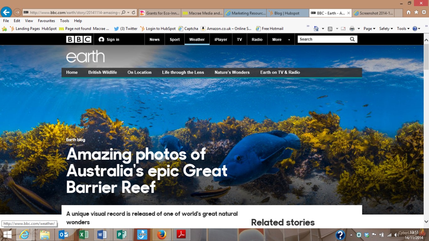The height and width of the screenshot is (241, 429).
Task: Close the BBC - Earth tab
Action: click(348, 13)
